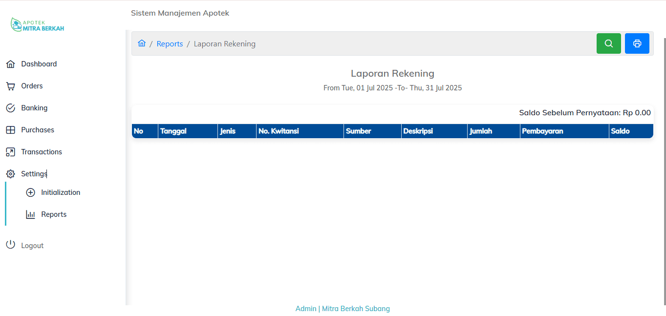
Task: Click the Dashboard house icon in sidebar
Action: [10, 64]
